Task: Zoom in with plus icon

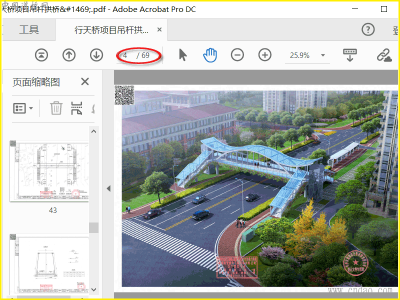Action: [x=265, y=55]
